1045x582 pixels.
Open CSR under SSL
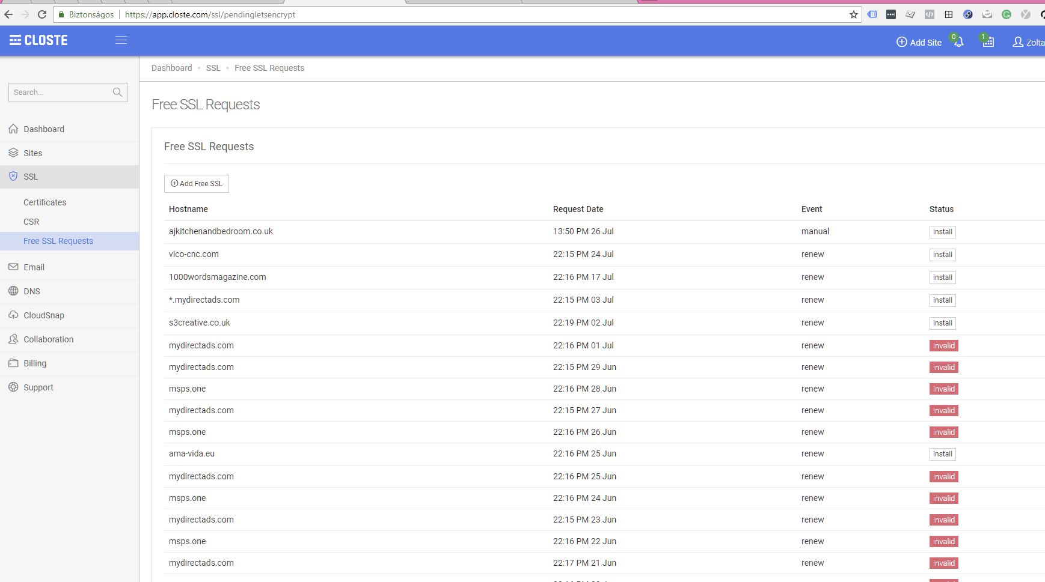pos(31,222)
